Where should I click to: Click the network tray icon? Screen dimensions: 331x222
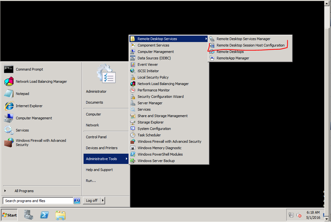point(291,215)
